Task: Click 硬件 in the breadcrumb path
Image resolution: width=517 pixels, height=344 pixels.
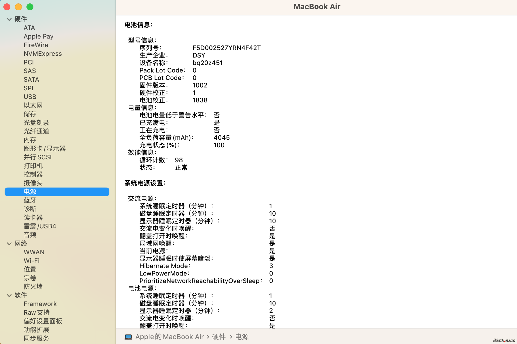Action: coord(219,337)
